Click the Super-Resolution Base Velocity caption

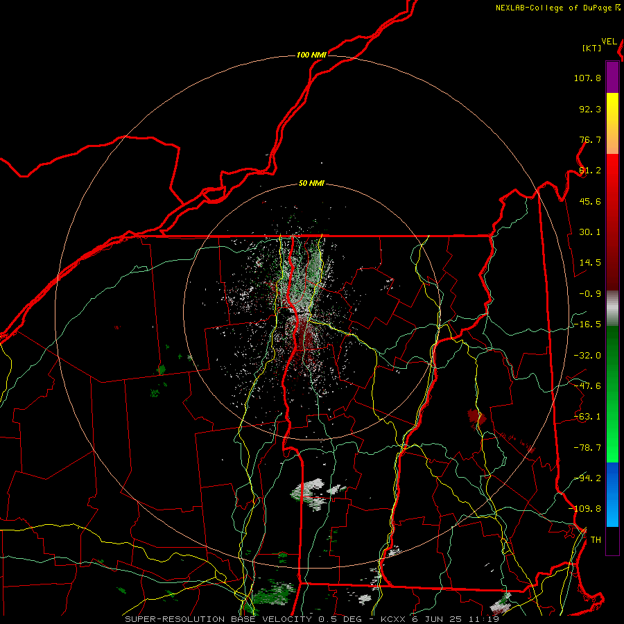click(312, 619)
